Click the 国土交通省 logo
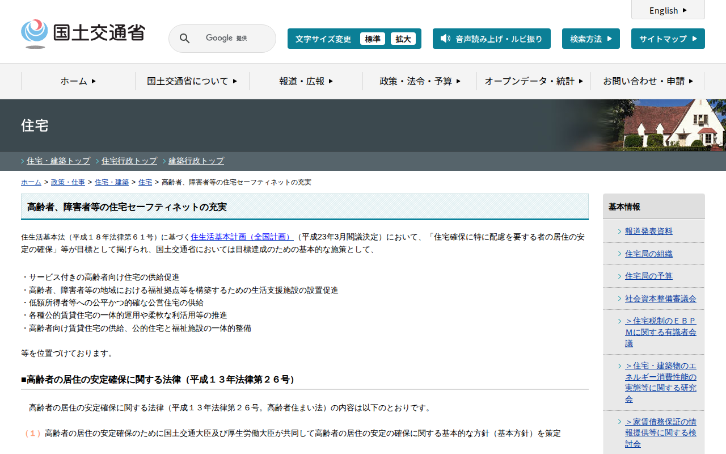Viewport: 726px width, 454px height. coord(83,34)
